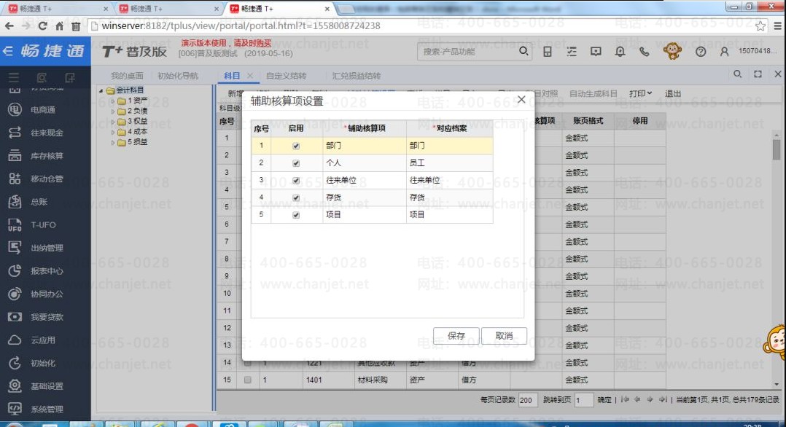Open the calculator icon in the header
The image size is (786, 427).
tap(548, 51)
